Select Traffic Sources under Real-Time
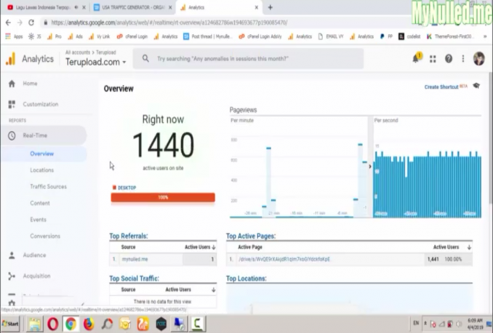 48,187
